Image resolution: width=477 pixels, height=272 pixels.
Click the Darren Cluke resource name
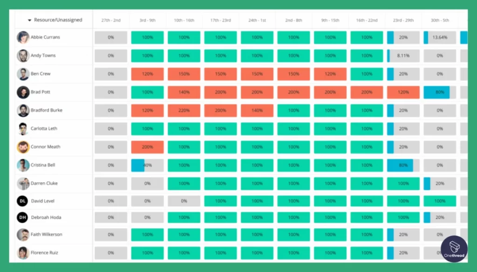pyautogui.click(x=44, y=183)
